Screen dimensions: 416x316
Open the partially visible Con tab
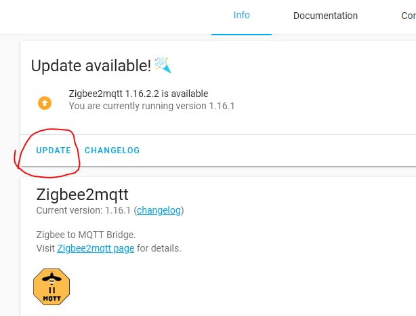click(408, 16)
